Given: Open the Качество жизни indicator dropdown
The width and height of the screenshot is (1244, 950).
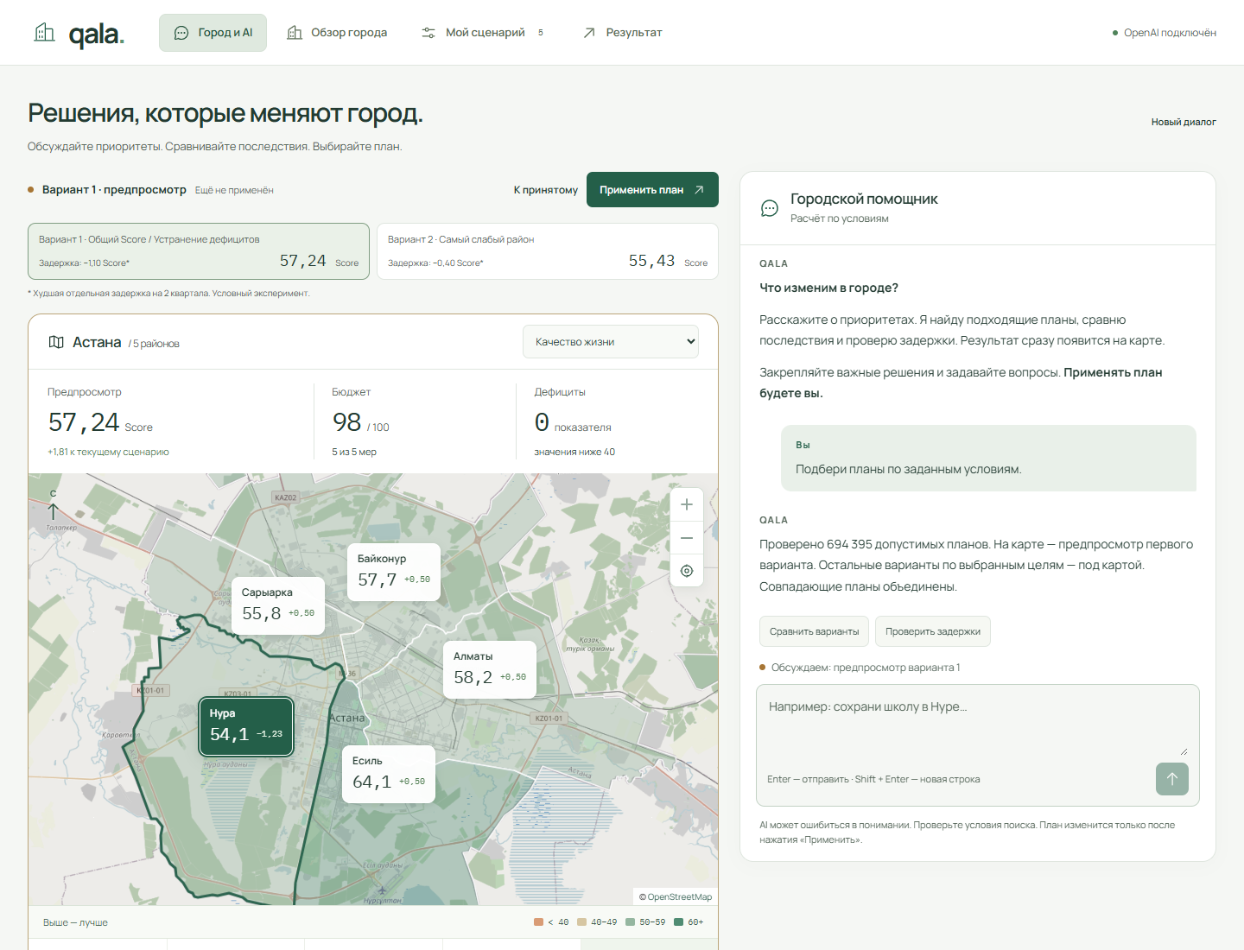Looking at the screenshot, I should (611, 342).
